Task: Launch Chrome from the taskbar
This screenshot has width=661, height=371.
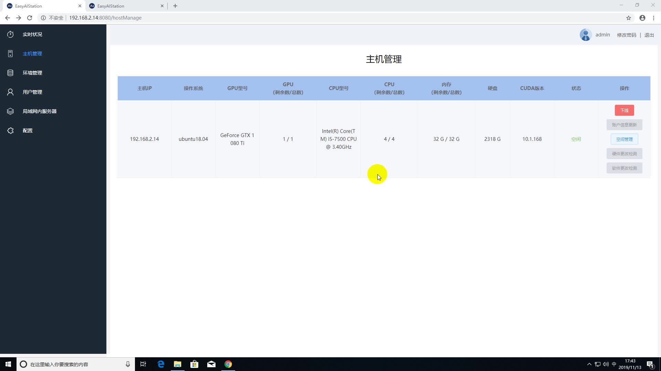Action: tap(228, 364)
